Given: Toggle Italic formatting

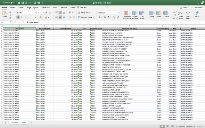Looking at the screenshot, I should (22, 17).
